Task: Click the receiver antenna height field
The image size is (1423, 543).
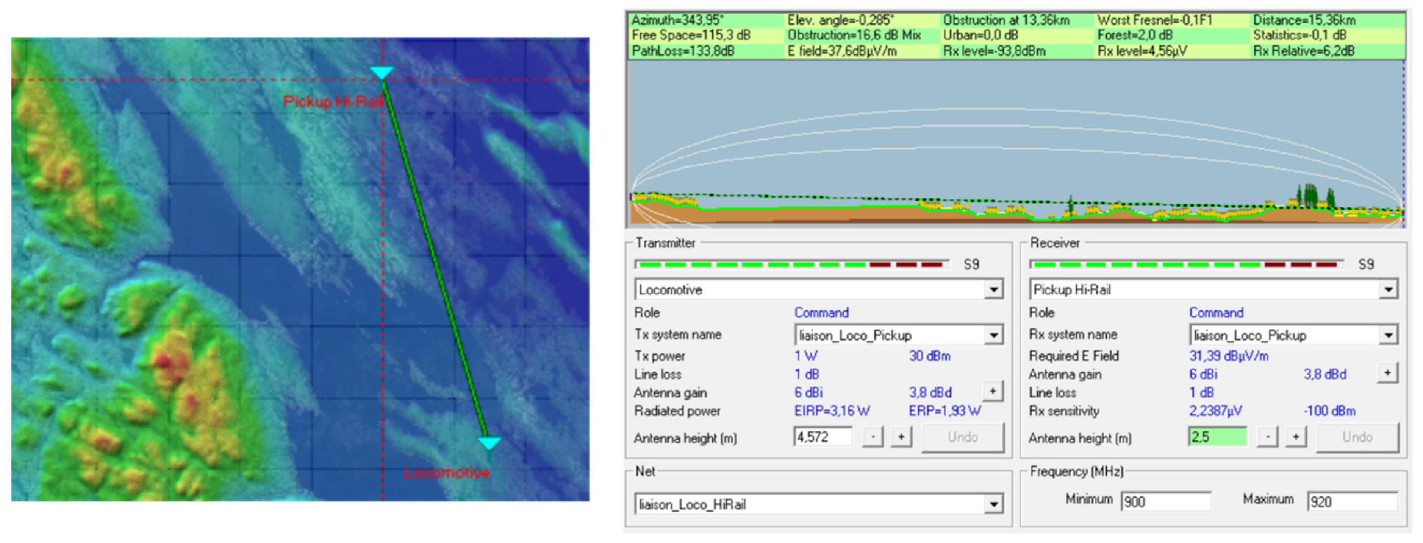Action: point(1217,437)
